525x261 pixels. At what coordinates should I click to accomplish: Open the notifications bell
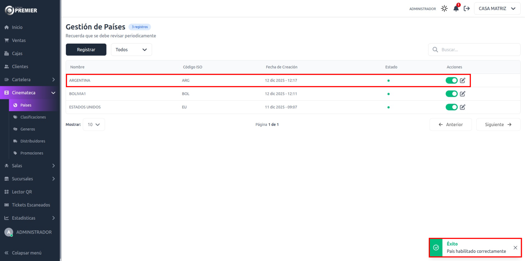tap(456, 9)
